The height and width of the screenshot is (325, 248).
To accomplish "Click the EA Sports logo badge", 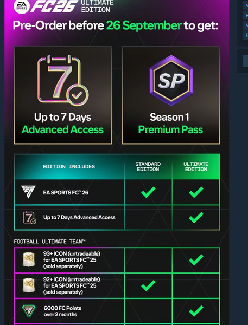I will click(x=22, y=6).
